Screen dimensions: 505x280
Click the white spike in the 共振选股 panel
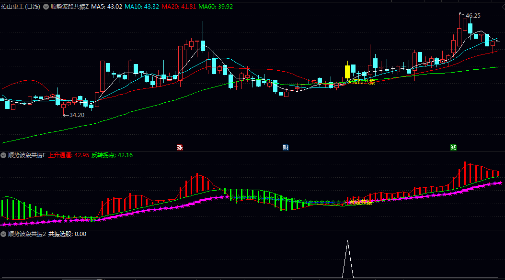coord(347,259)
